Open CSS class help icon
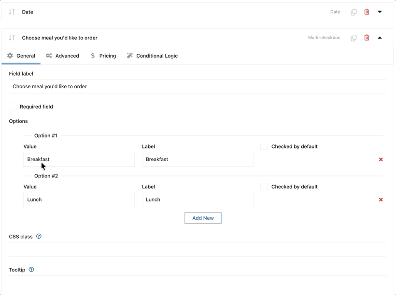The width and height of the screenshot is (396, 295). (39, 237)
